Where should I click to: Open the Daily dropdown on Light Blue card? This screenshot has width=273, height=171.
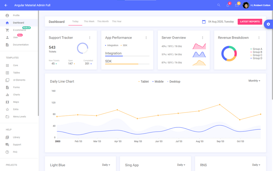106,165
